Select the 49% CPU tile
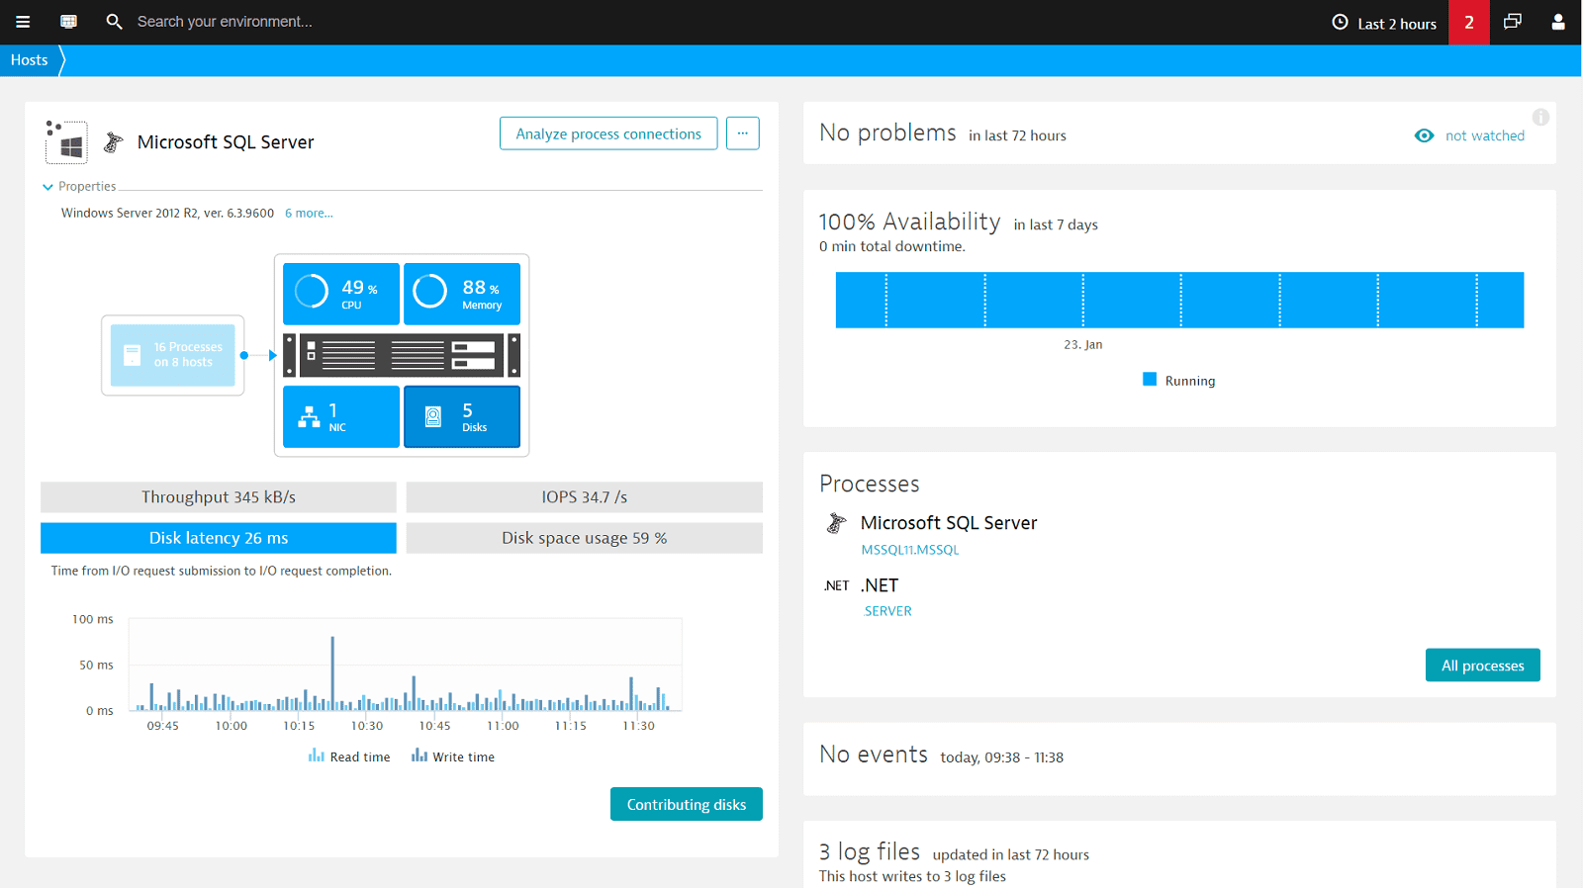This screenshot has height=890, width=1583. tap(341, 294)
